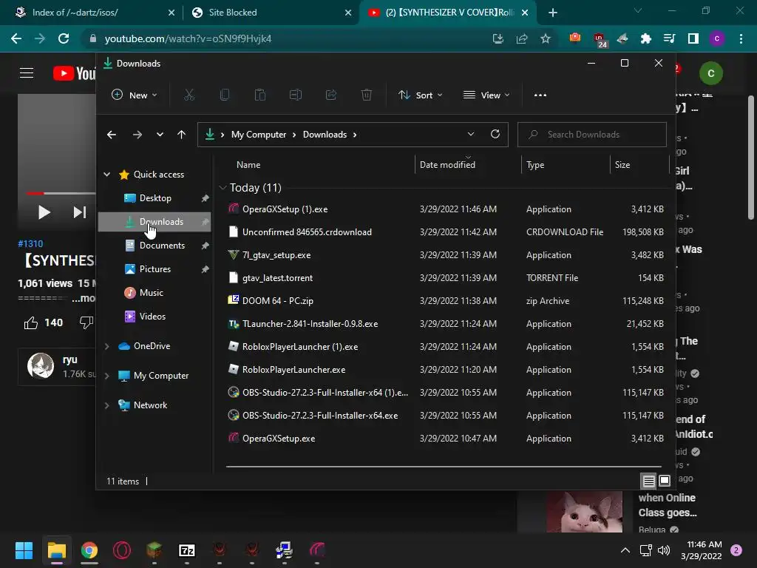Screen dimensions: 757x568
Task: Expand Network tree node
Action: [106, 405]
